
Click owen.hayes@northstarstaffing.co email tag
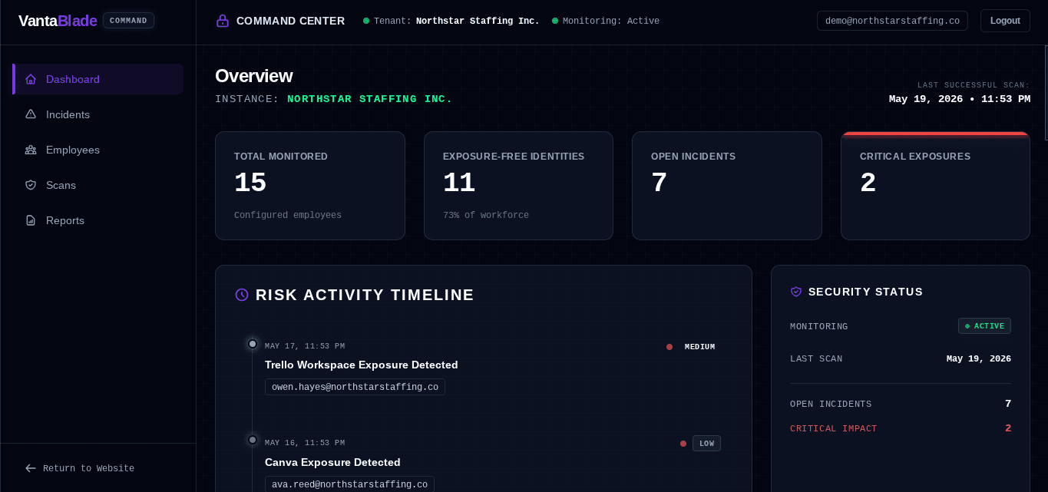coord(355,387)
